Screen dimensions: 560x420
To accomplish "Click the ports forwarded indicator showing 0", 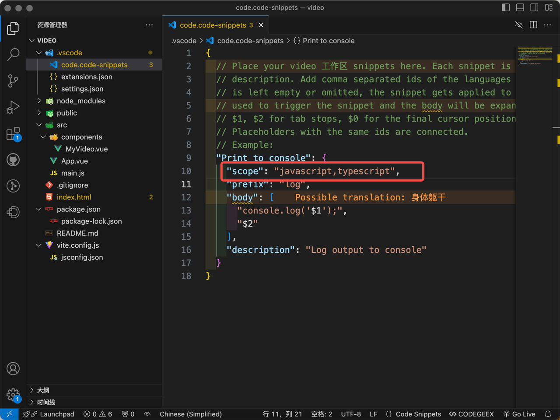I will (128, 414).
